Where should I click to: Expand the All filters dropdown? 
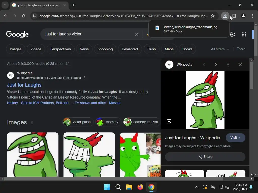[220, 49]
